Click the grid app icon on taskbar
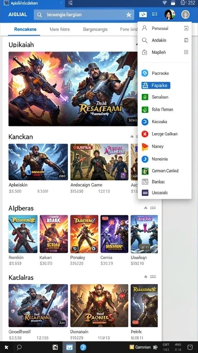 [55, 347]
